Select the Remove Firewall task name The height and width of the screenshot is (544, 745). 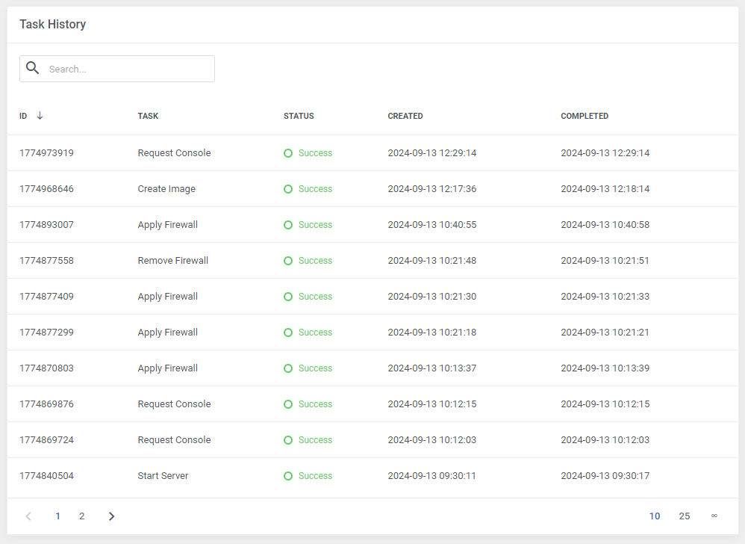click(x=173, y=261)
